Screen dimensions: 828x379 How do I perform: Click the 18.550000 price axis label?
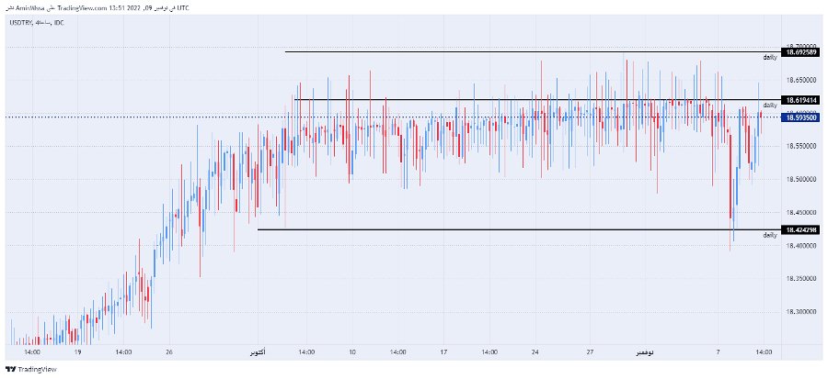802,146
